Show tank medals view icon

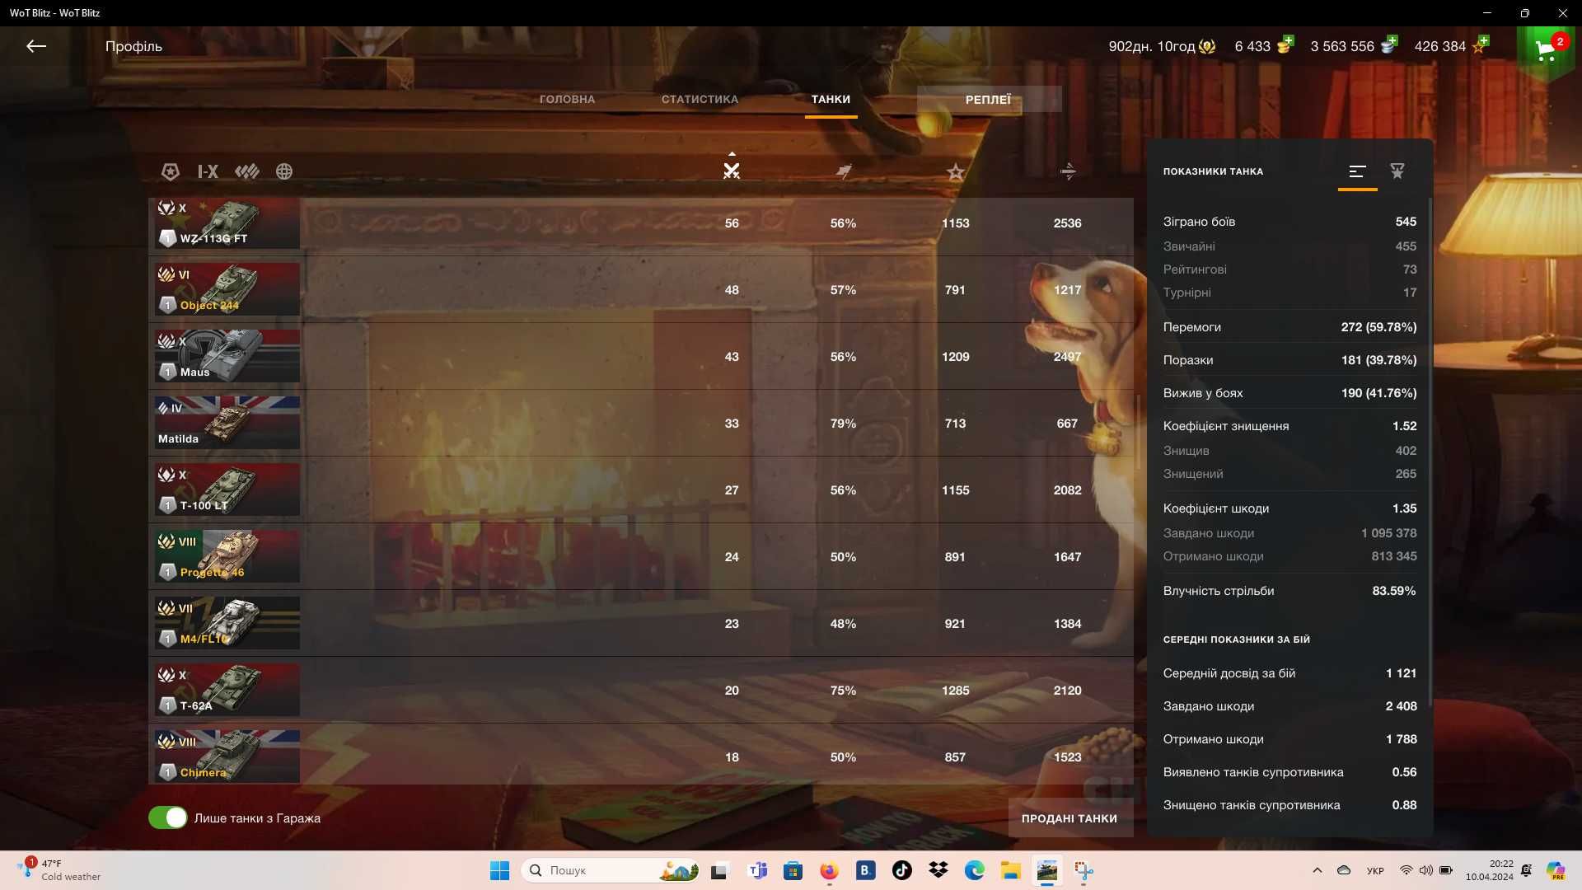1397,171
